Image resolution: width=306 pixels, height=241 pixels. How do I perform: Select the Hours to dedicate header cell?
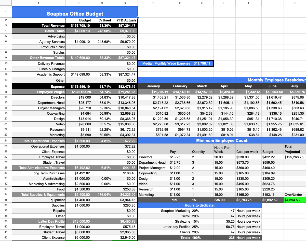(199, 205)
